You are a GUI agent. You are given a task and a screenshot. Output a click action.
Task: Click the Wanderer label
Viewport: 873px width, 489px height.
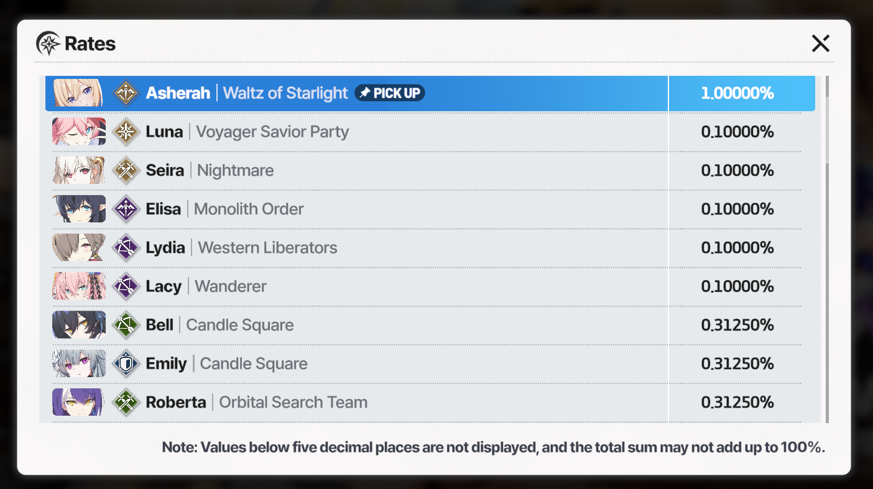(231, 286)
